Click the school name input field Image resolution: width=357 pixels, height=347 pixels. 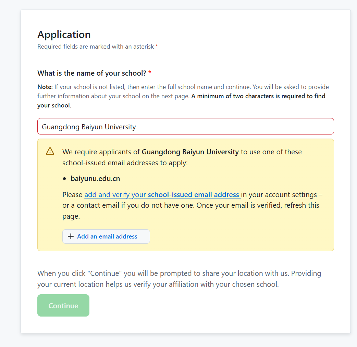click(x=185, y=127)
